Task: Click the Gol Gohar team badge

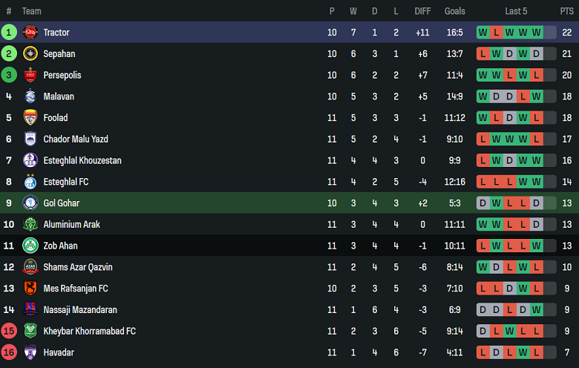Action: pyautogui.click(x=30, y=203)
